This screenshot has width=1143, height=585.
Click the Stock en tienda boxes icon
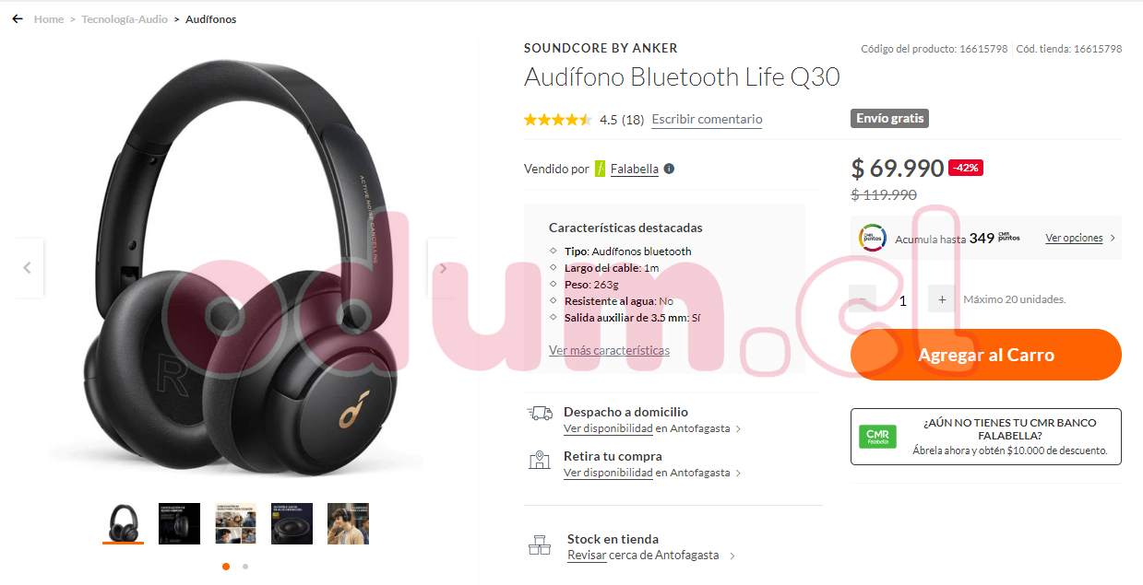540,545
